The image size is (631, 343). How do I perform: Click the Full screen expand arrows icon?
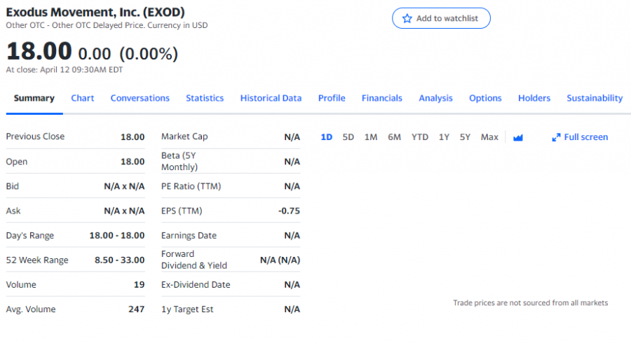pos(556,137)
